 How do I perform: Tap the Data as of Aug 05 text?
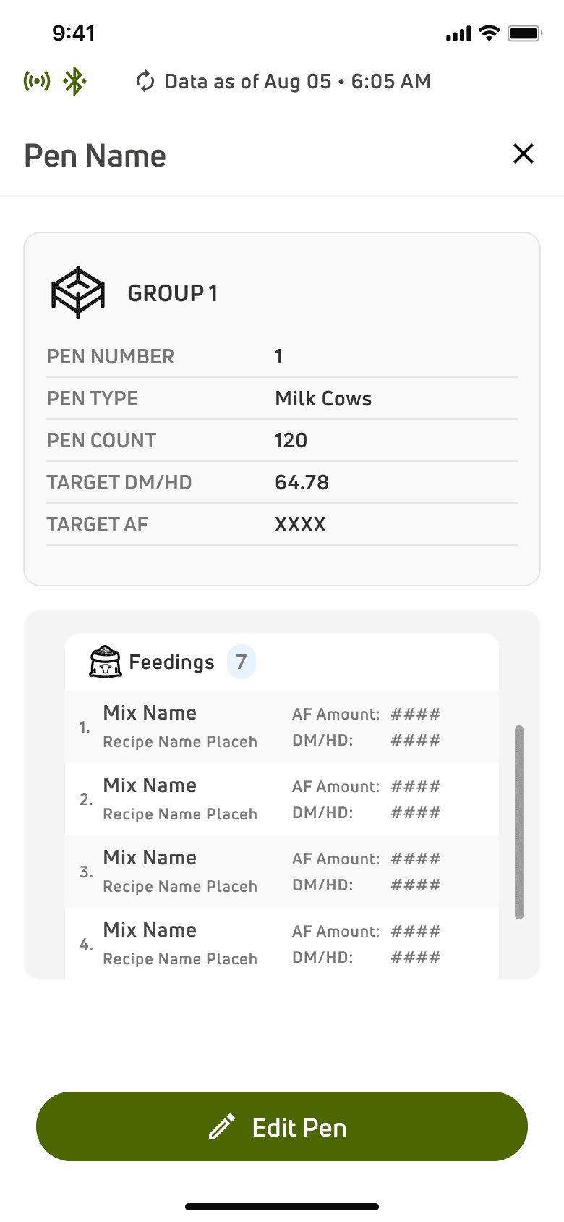248,82
